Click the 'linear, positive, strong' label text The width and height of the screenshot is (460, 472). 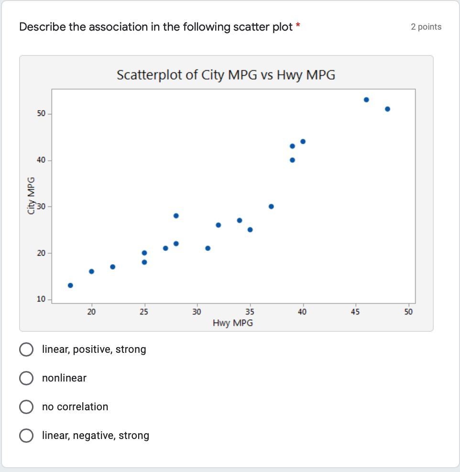pyautogui.click(x=94, y=349)
